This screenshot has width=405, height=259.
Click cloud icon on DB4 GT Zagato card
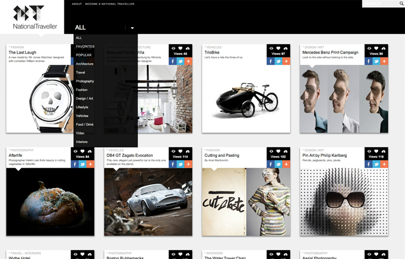pyautogui.click(x=187, y=151)
